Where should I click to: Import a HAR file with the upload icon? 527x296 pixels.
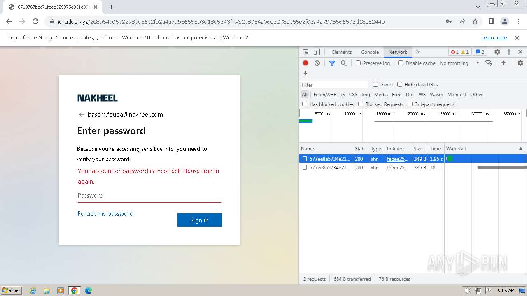[503, 63]
